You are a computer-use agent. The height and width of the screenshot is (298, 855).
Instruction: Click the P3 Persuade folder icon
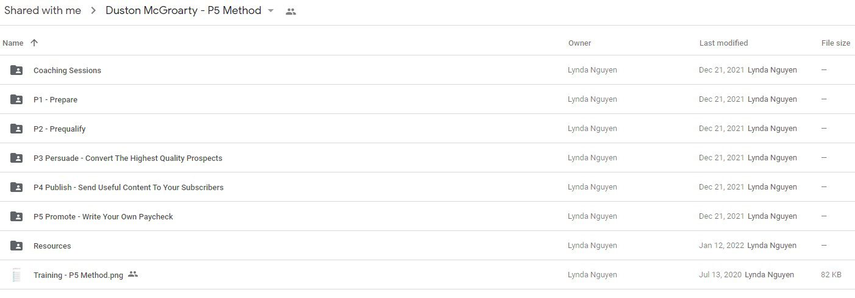click(x=16, y=158)
